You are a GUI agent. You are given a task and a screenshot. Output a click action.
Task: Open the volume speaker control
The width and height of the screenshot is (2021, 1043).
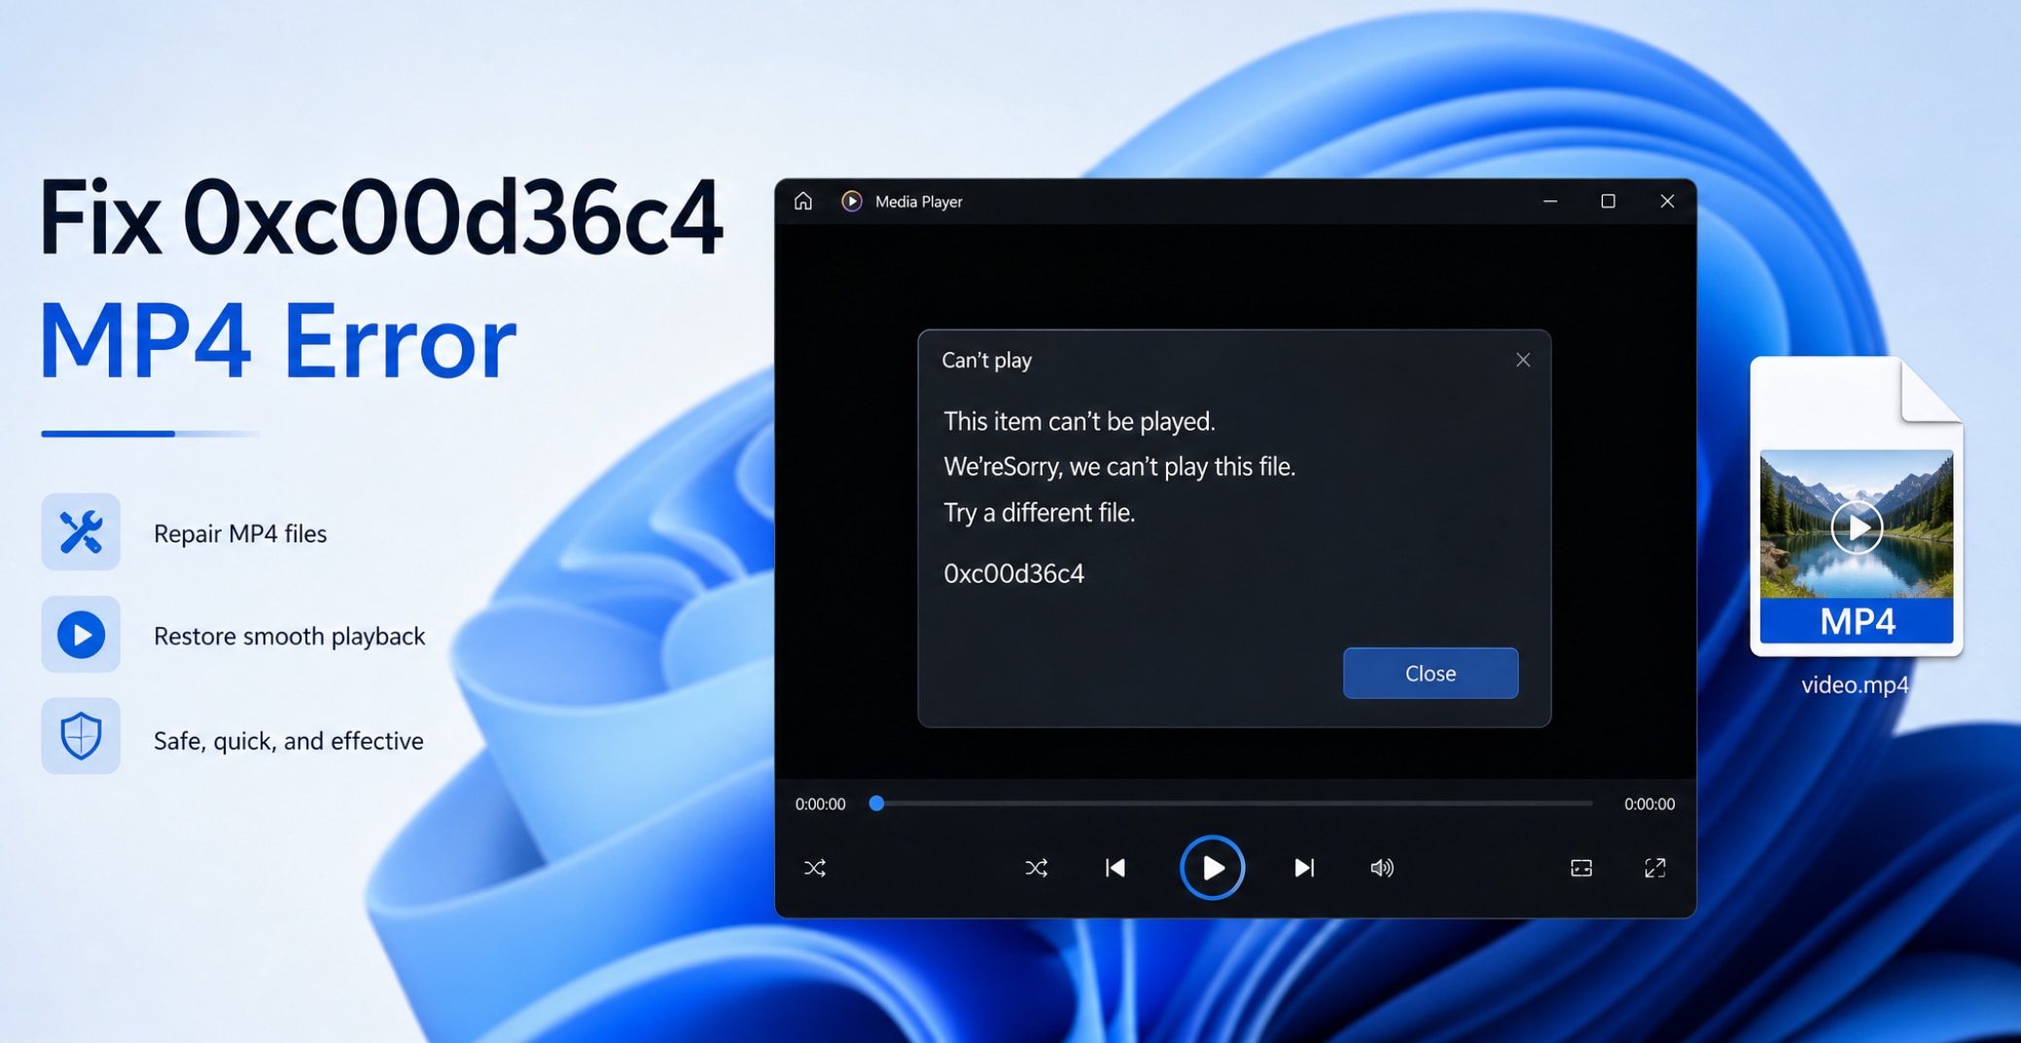(x=1382, y=867)
